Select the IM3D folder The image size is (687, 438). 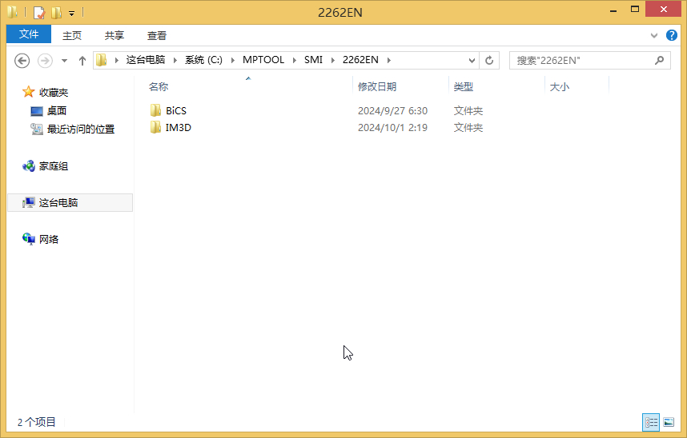pos(178,127)
